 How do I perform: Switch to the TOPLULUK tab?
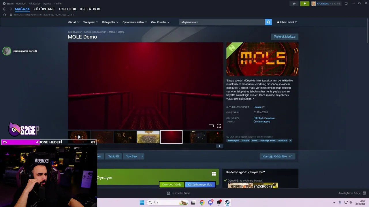pos(67,9)
